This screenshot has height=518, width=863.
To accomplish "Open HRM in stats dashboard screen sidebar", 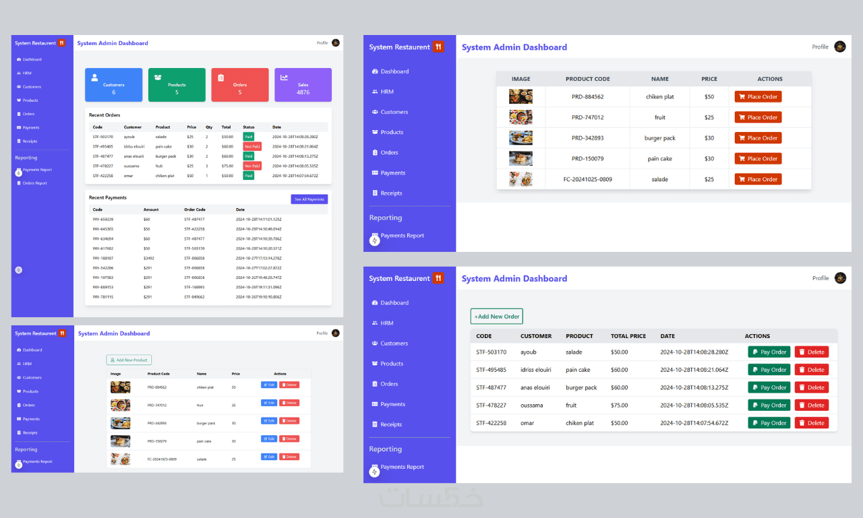I will tap(24, 73).
